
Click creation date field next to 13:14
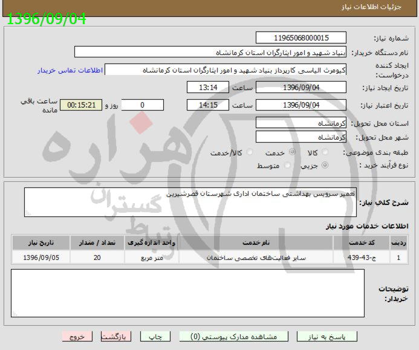click(301, 88)
